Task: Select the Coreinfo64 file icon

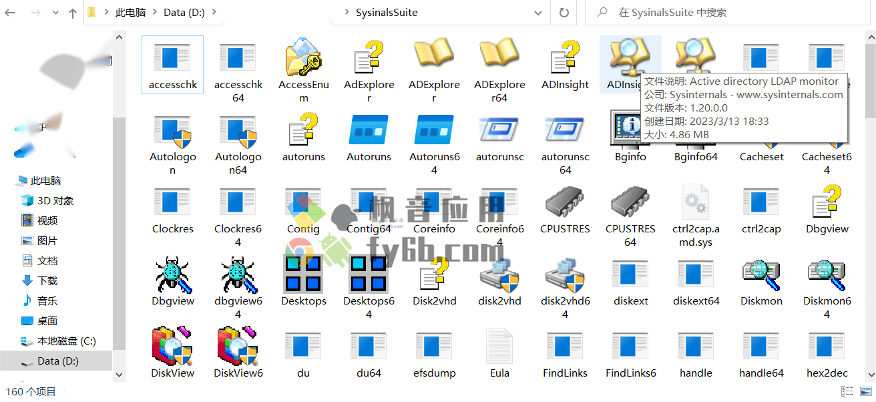Action: click(x=500, y=202)
